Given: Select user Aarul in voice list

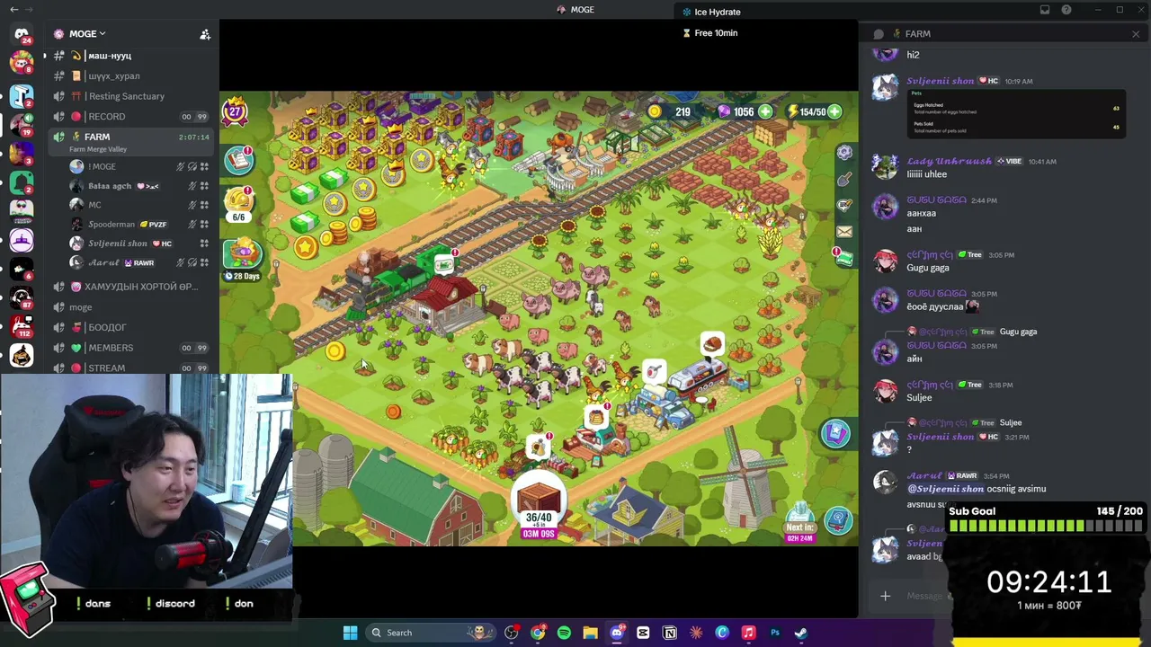Looking at the screenshot, I should coord(139,262).
